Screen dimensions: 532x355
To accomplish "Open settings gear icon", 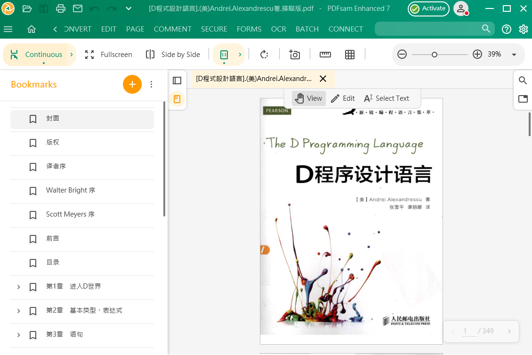I will (x=524, y=30).
